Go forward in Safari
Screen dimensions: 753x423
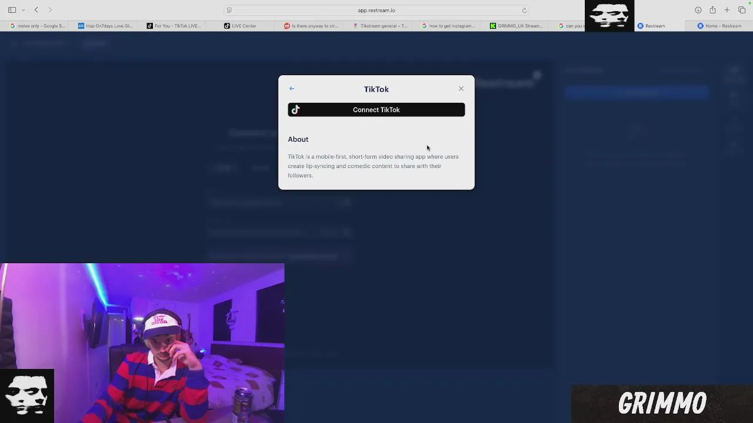click(50, 10)
